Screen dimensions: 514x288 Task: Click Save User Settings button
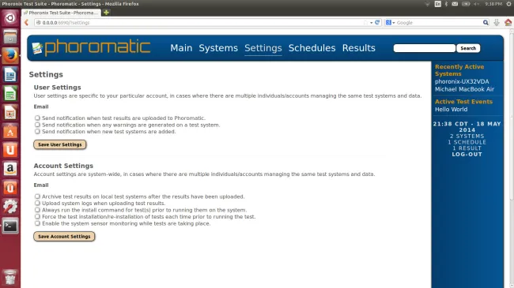tap(60, 144)
